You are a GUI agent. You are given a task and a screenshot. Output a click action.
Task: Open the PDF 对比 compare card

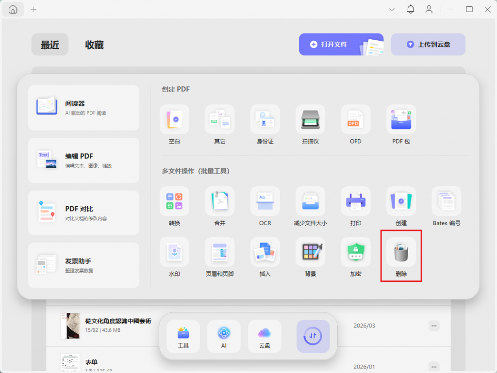[x=83, y=213]
